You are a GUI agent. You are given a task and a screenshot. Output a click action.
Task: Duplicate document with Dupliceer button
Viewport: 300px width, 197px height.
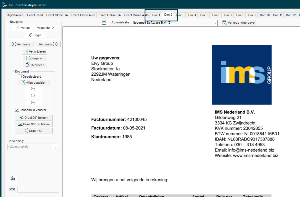tap(35, 65)
